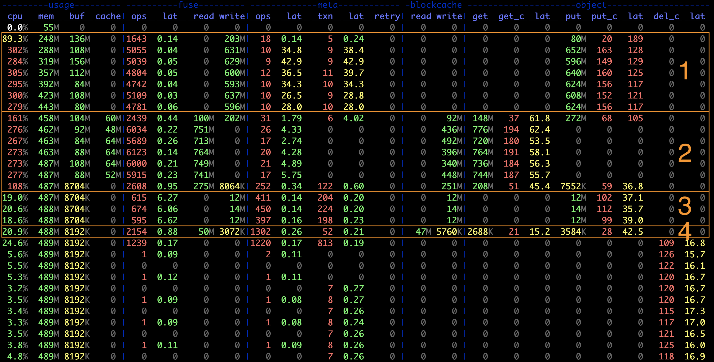Click the cpu column header
714x362 pixels.
(x=15, y=17)
